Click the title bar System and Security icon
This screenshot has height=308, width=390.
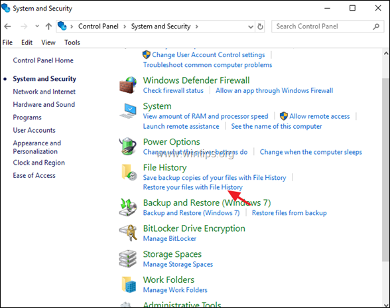point(6,8)
